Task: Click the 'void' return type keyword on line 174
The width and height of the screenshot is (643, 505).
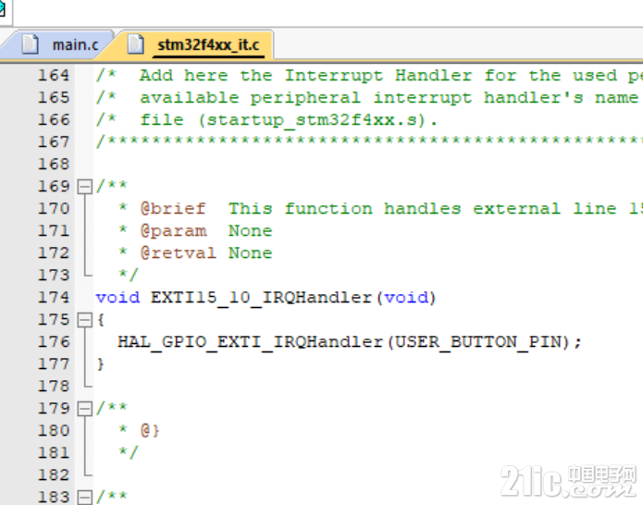Action: [x=117, y=298]
